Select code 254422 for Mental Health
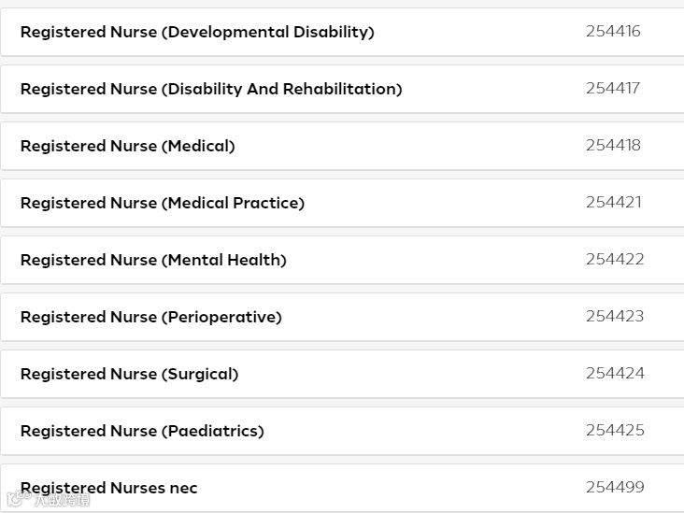Screen dimensions: 684x513 [x=615, y=260]
